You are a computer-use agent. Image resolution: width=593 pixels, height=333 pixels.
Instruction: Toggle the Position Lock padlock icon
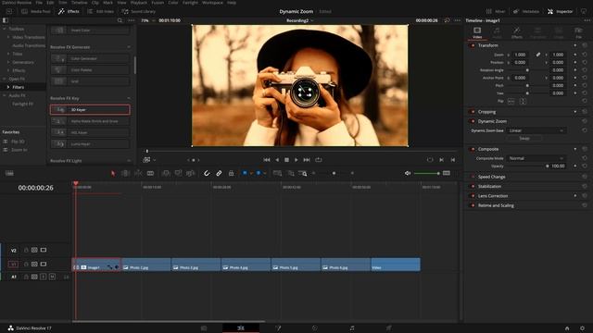231,173
